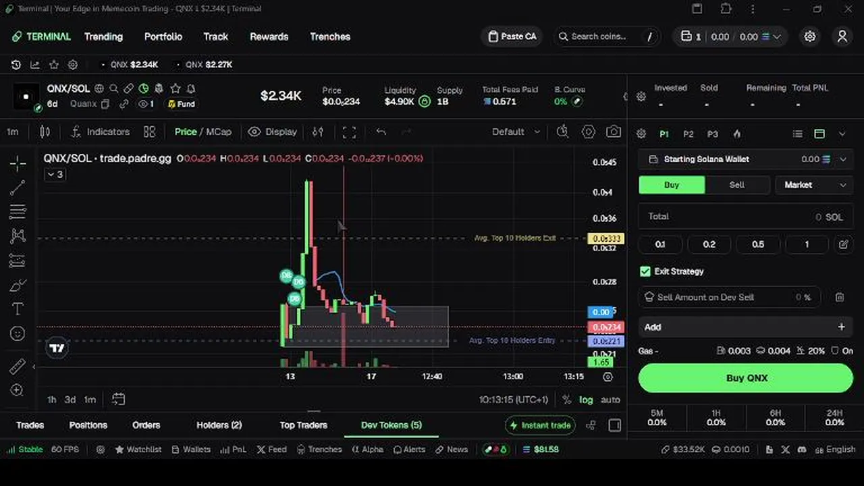864x486 pixels.
Task: Open the Fibonacci retracement tool
Action: point(18,212)
